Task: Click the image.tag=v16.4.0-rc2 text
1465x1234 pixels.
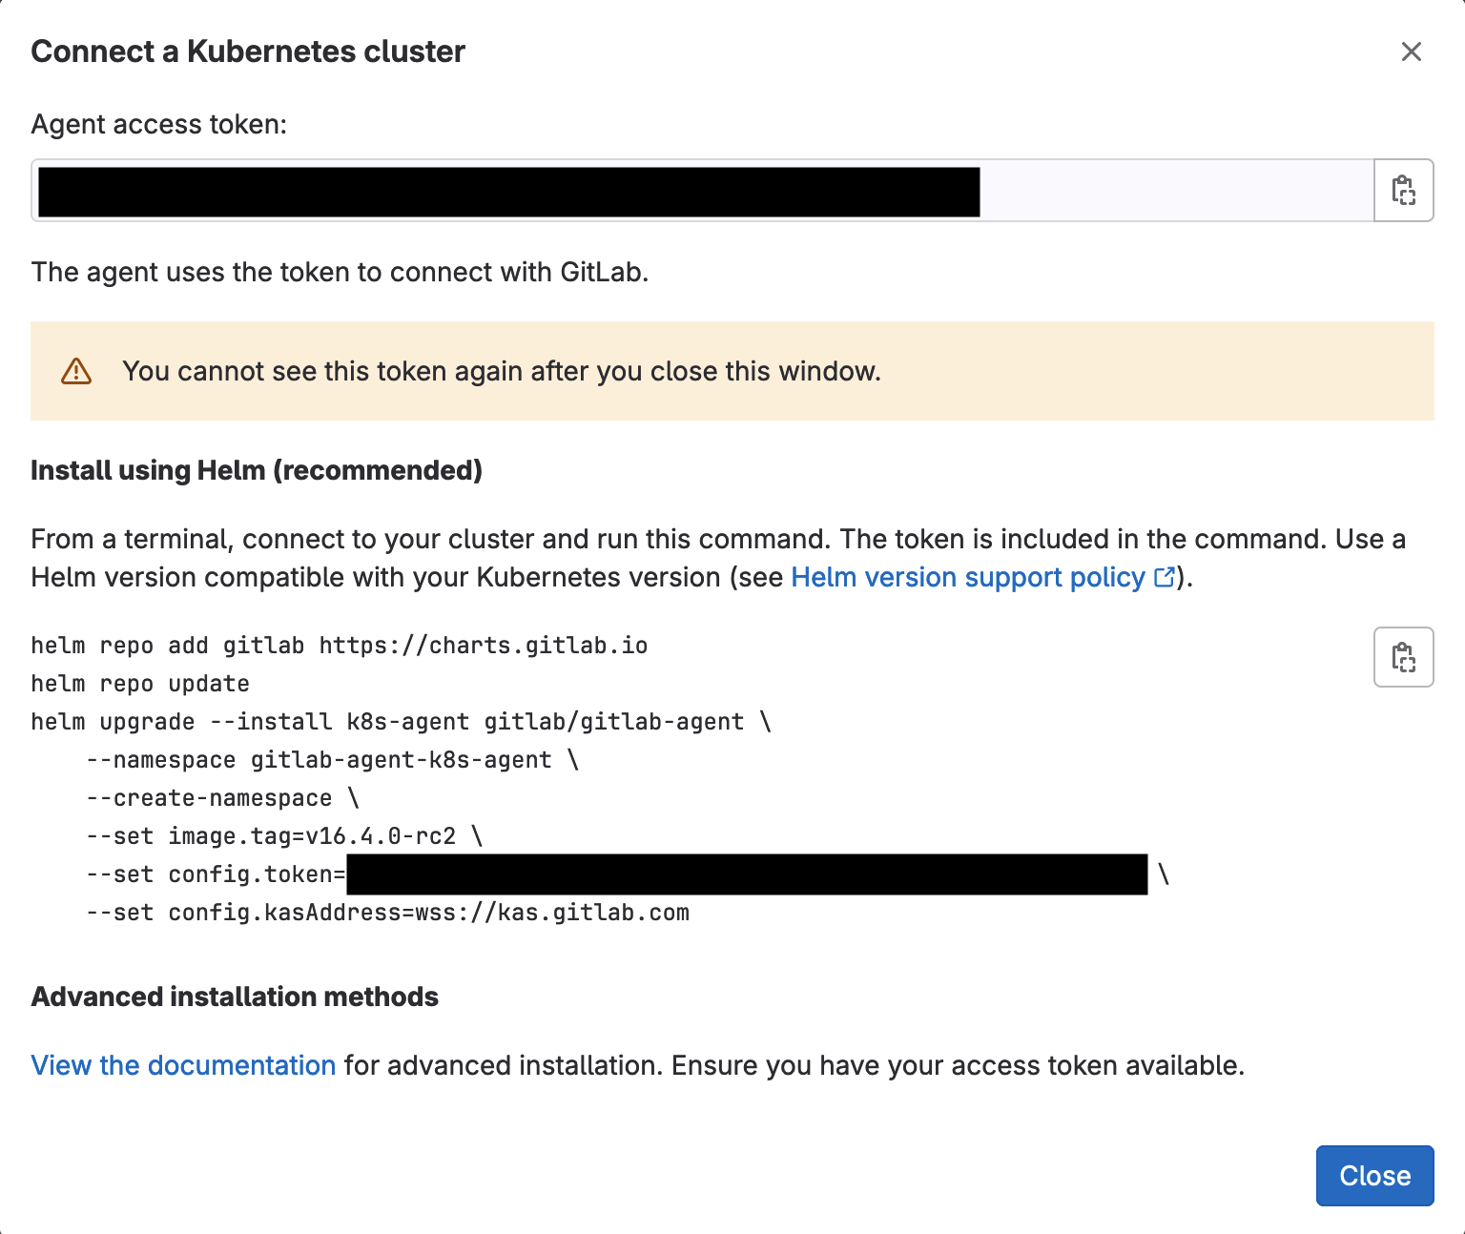Action: click(315, 835)
